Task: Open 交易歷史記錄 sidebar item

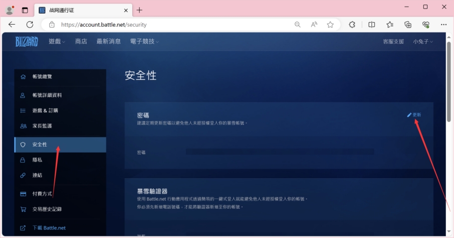Action: coord(60,209)
